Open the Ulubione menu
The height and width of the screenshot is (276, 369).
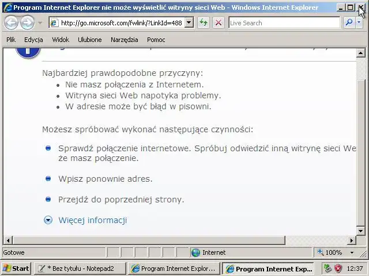pos(90,40)
